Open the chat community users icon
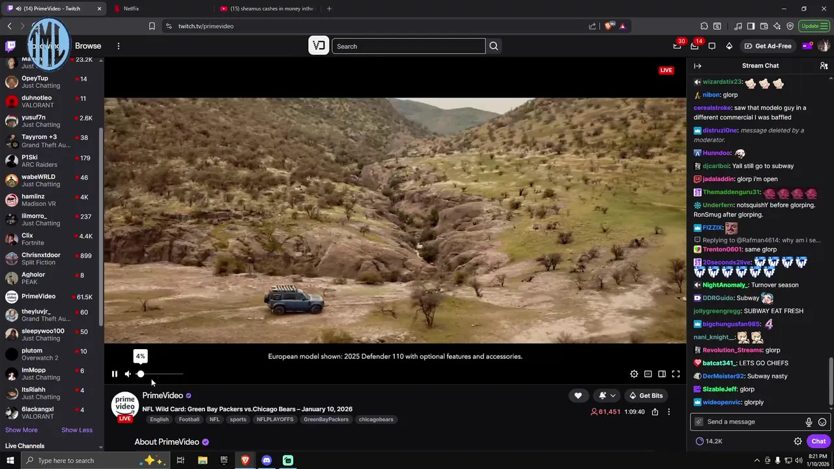The image size is (834, 469). (x=824, y=66)
